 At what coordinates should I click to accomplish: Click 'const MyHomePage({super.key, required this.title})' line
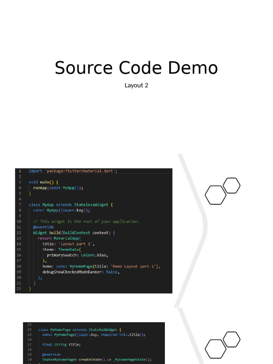click(94, 334)
